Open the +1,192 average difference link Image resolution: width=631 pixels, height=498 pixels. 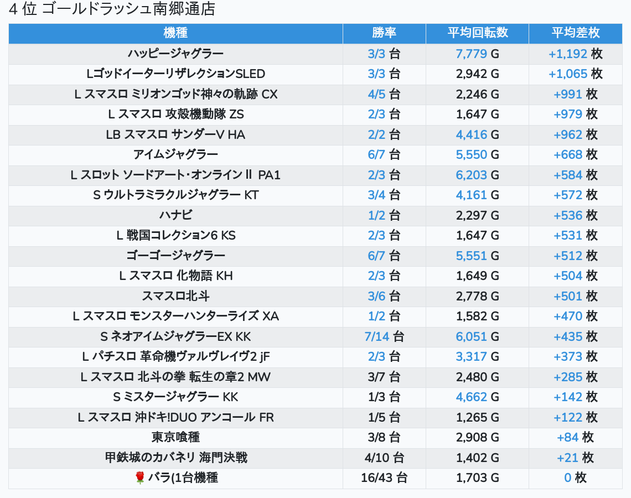(567, 54)
